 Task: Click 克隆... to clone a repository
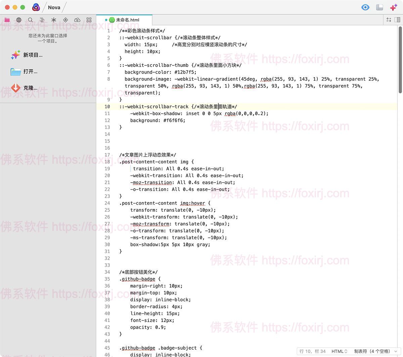coord(30,88)
